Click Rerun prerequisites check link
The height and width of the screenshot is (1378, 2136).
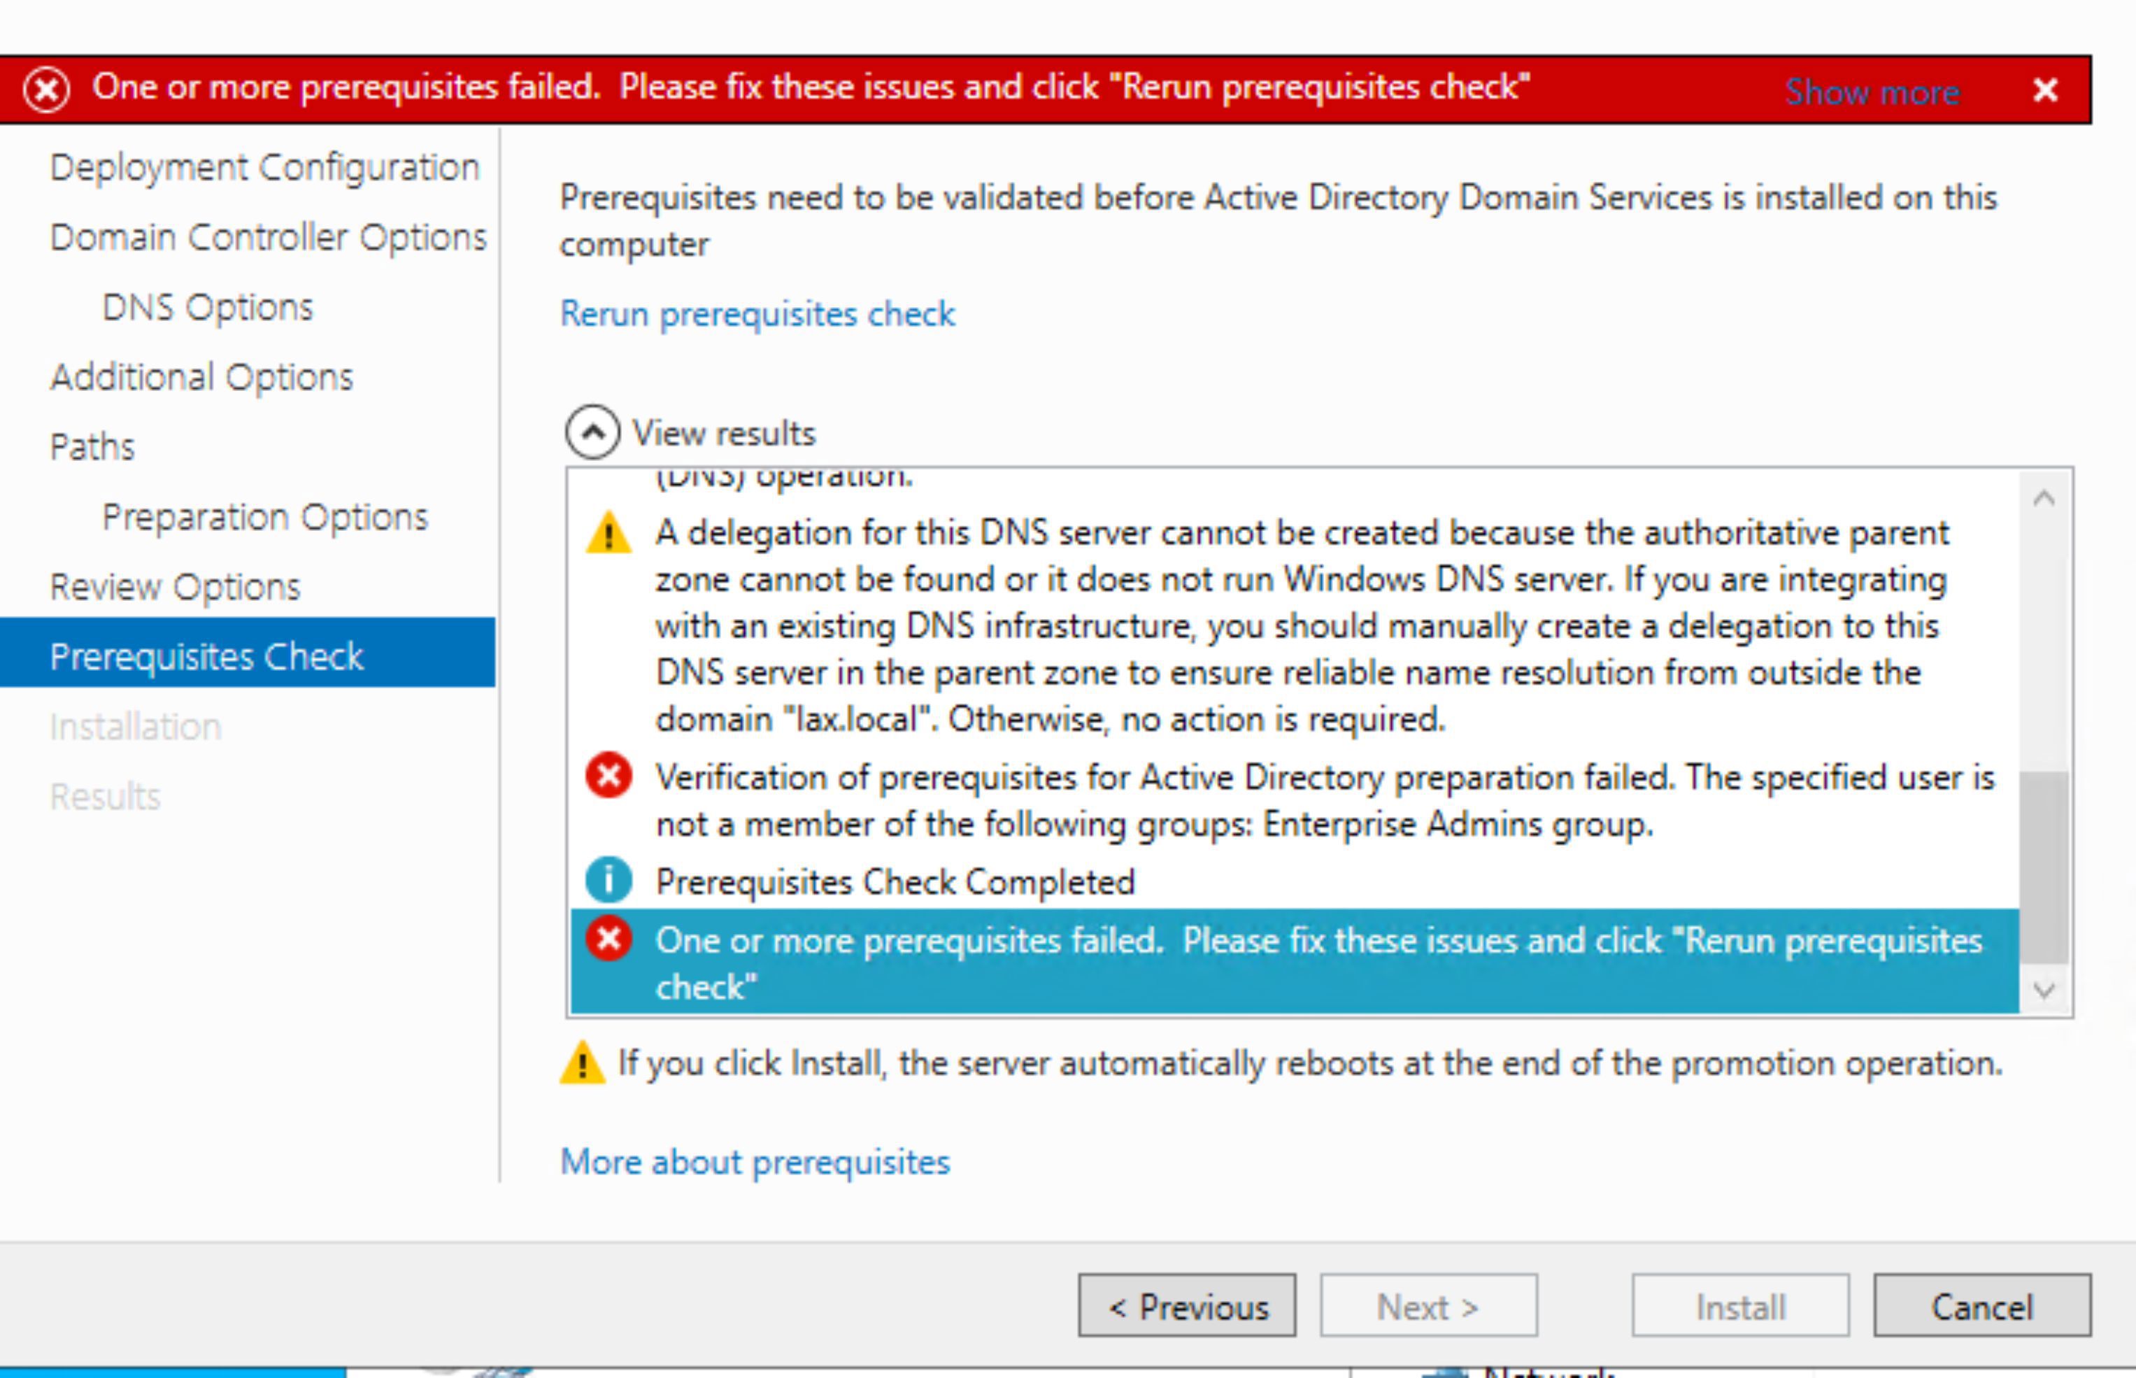click(757, 311)
